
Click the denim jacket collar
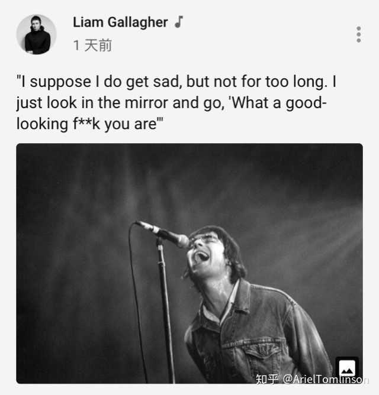(x=241, y=297)
